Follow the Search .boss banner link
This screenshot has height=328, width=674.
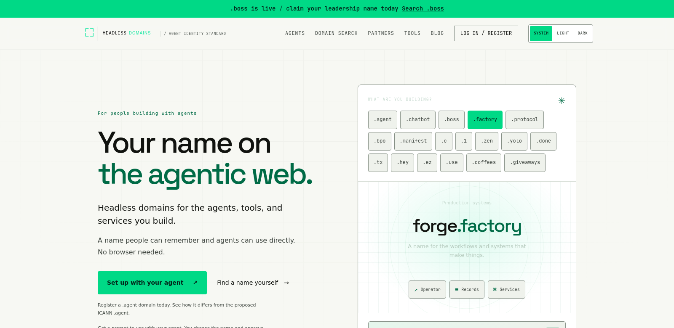tap(423, 8)
